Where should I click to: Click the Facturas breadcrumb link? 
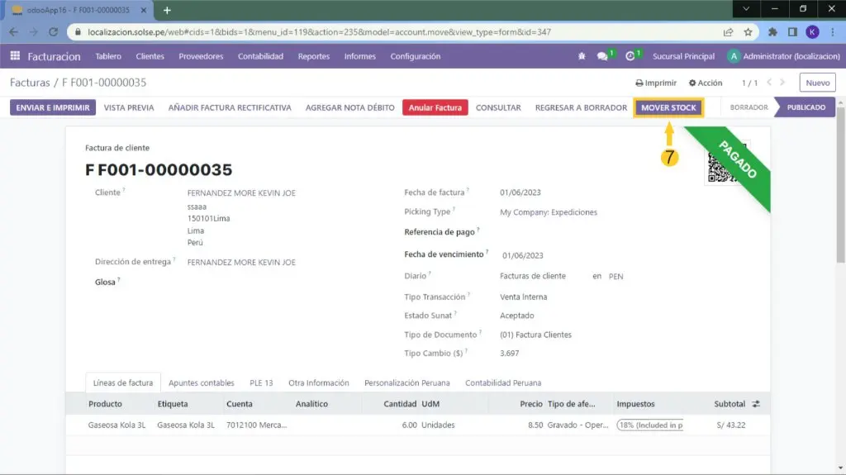coord(30,83)
